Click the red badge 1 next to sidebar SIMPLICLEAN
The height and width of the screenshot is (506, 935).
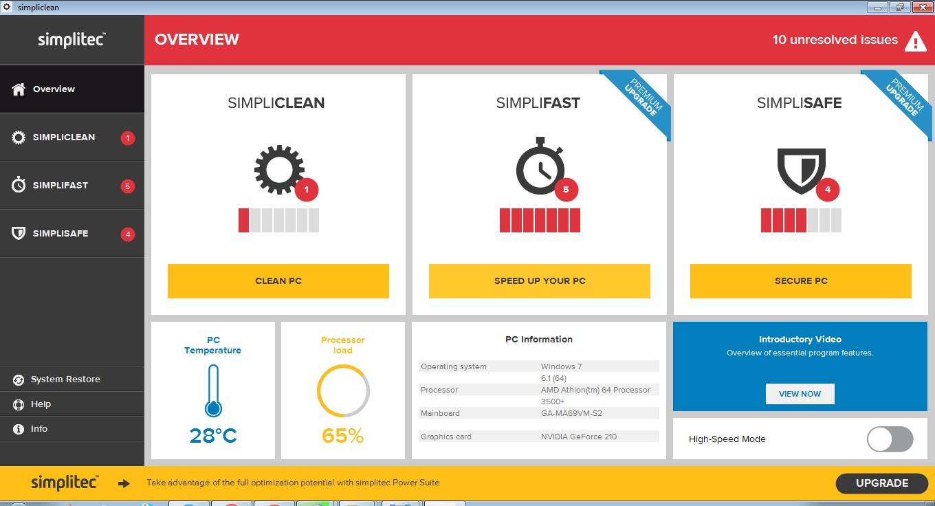tap(127, 138)
